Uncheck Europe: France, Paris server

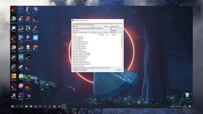[x=74, y=59]
